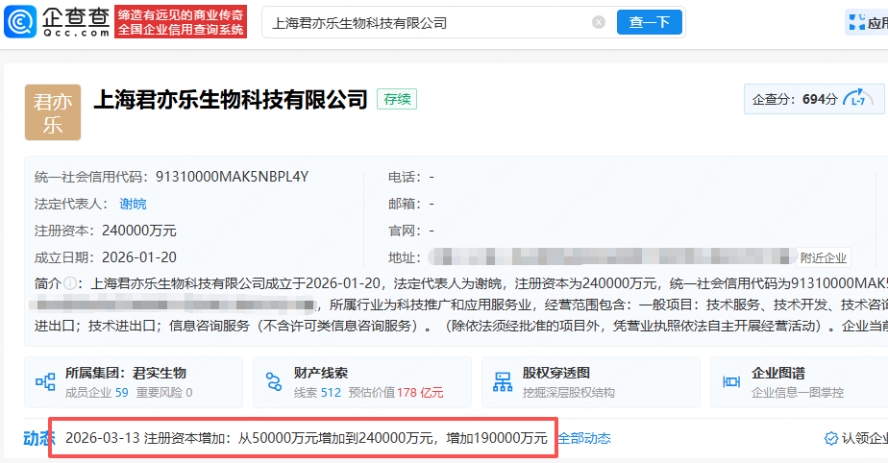Open 预估价值 178 亿元 value
This screenshot has width=888, height=463.
pos(396,392)
